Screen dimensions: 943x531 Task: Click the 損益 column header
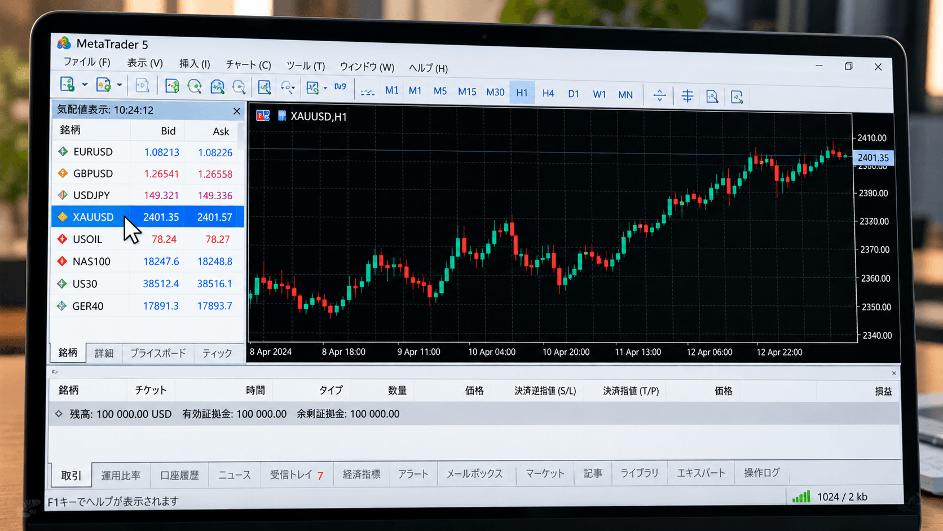pos(883,391)
